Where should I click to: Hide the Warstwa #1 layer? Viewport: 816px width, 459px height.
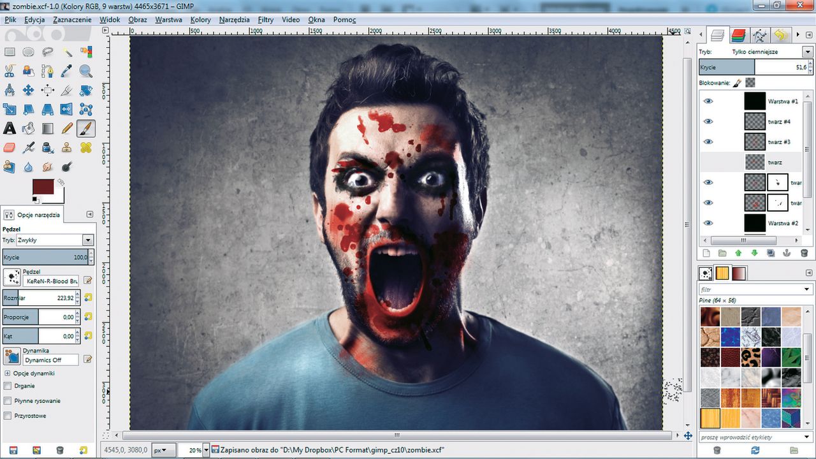(x=708, y=101)
